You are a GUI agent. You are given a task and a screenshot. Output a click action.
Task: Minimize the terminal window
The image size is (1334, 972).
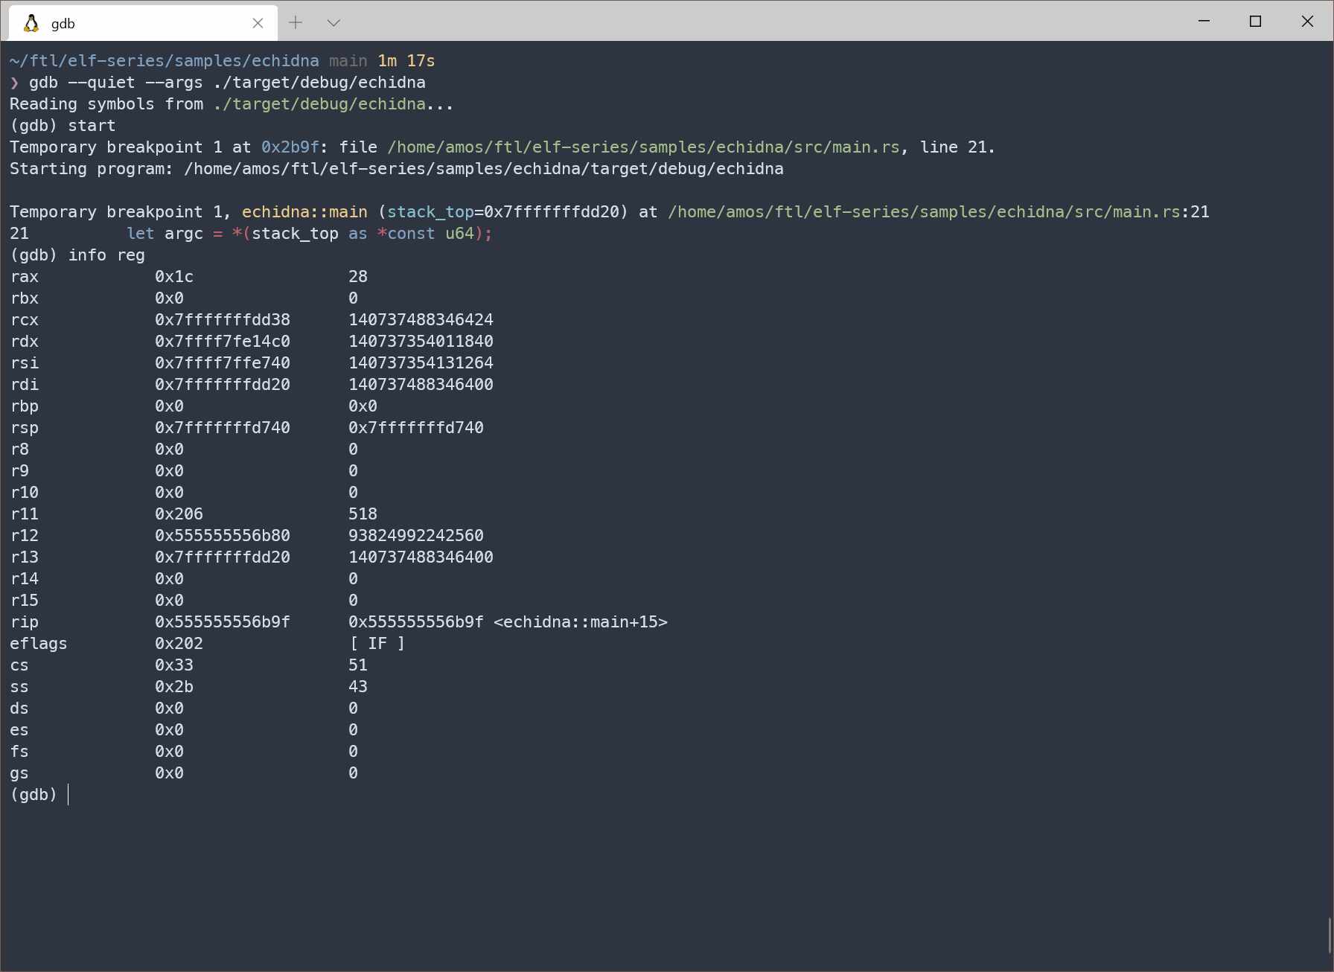click(x=1204, y=21)
